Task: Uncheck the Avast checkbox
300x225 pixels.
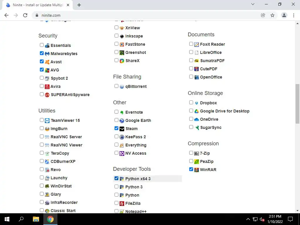Action: pyautogui.click(x=42, y=62)
